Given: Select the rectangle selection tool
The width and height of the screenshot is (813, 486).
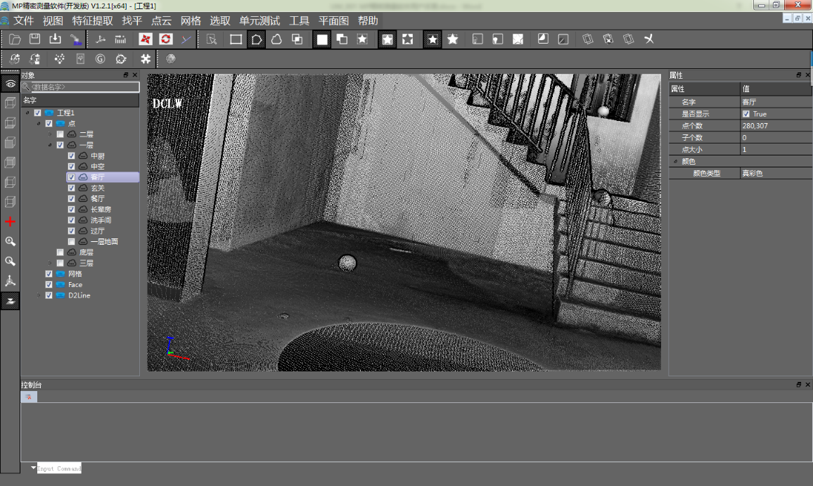Looking at the screenshot, I should click(236, 39).
